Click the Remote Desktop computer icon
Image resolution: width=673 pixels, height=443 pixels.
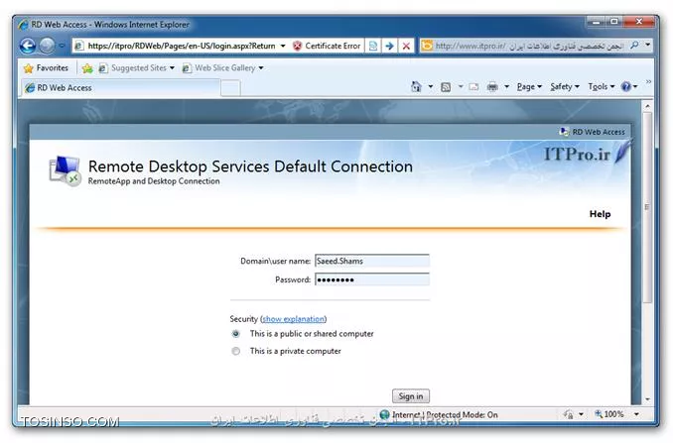tap(65, 170)
